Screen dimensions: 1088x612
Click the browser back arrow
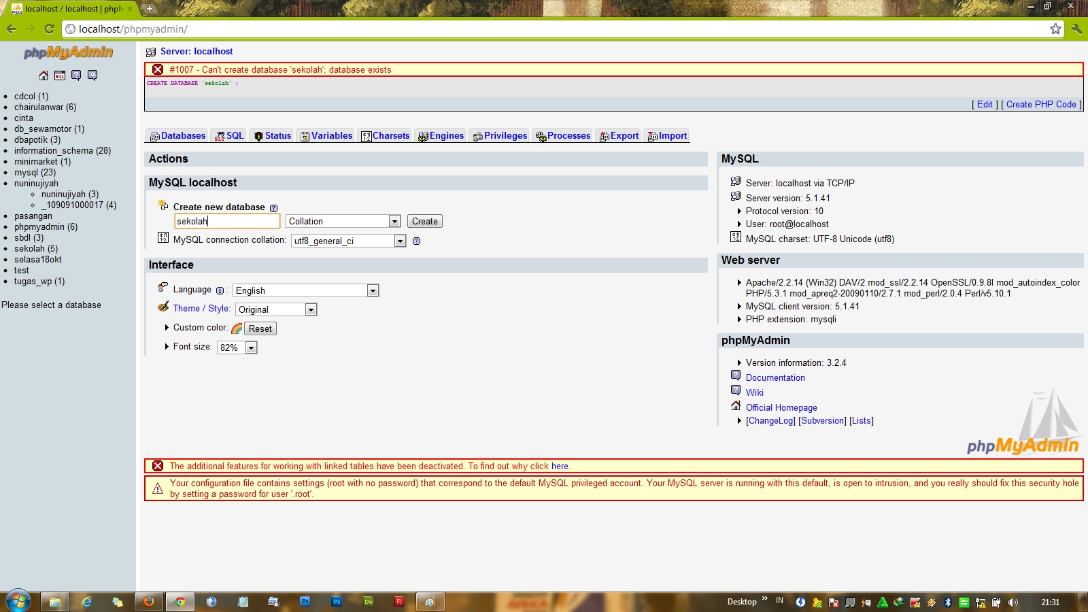tap(11, 29)
